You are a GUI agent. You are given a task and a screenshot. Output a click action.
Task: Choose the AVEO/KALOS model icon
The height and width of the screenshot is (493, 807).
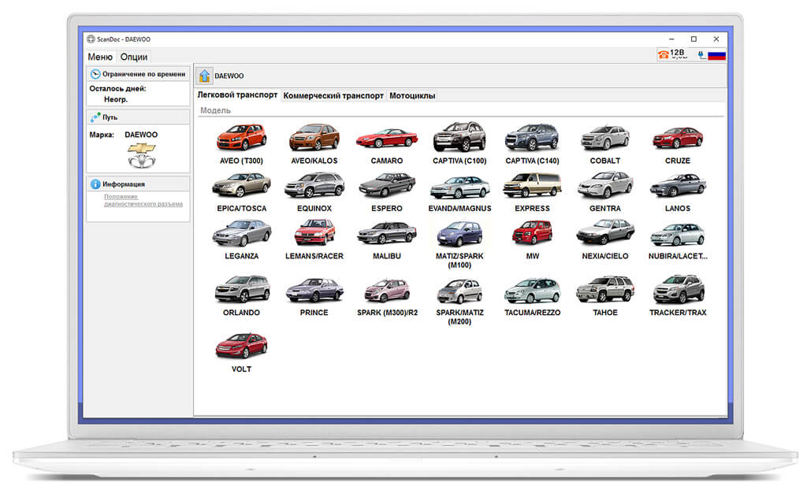click(x=314, y=144)
